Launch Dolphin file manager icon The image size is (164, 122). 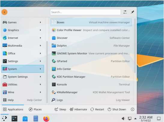[54, 45]
